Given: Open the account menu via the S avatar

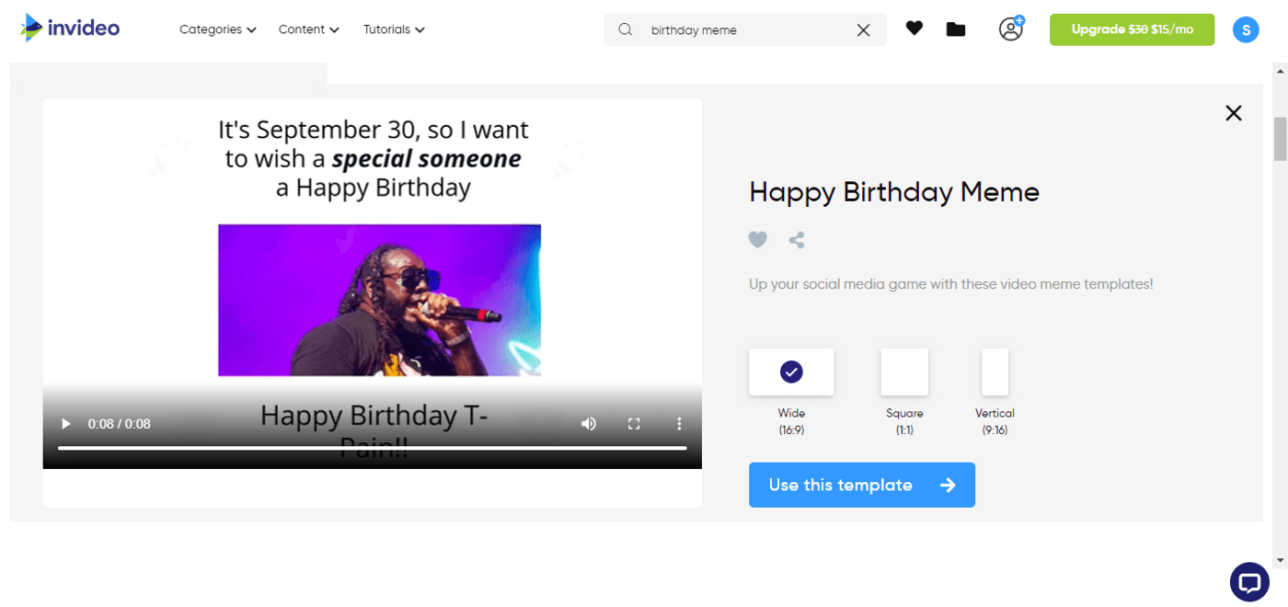Looking at the screenshot, I should tap(1246, 29).
